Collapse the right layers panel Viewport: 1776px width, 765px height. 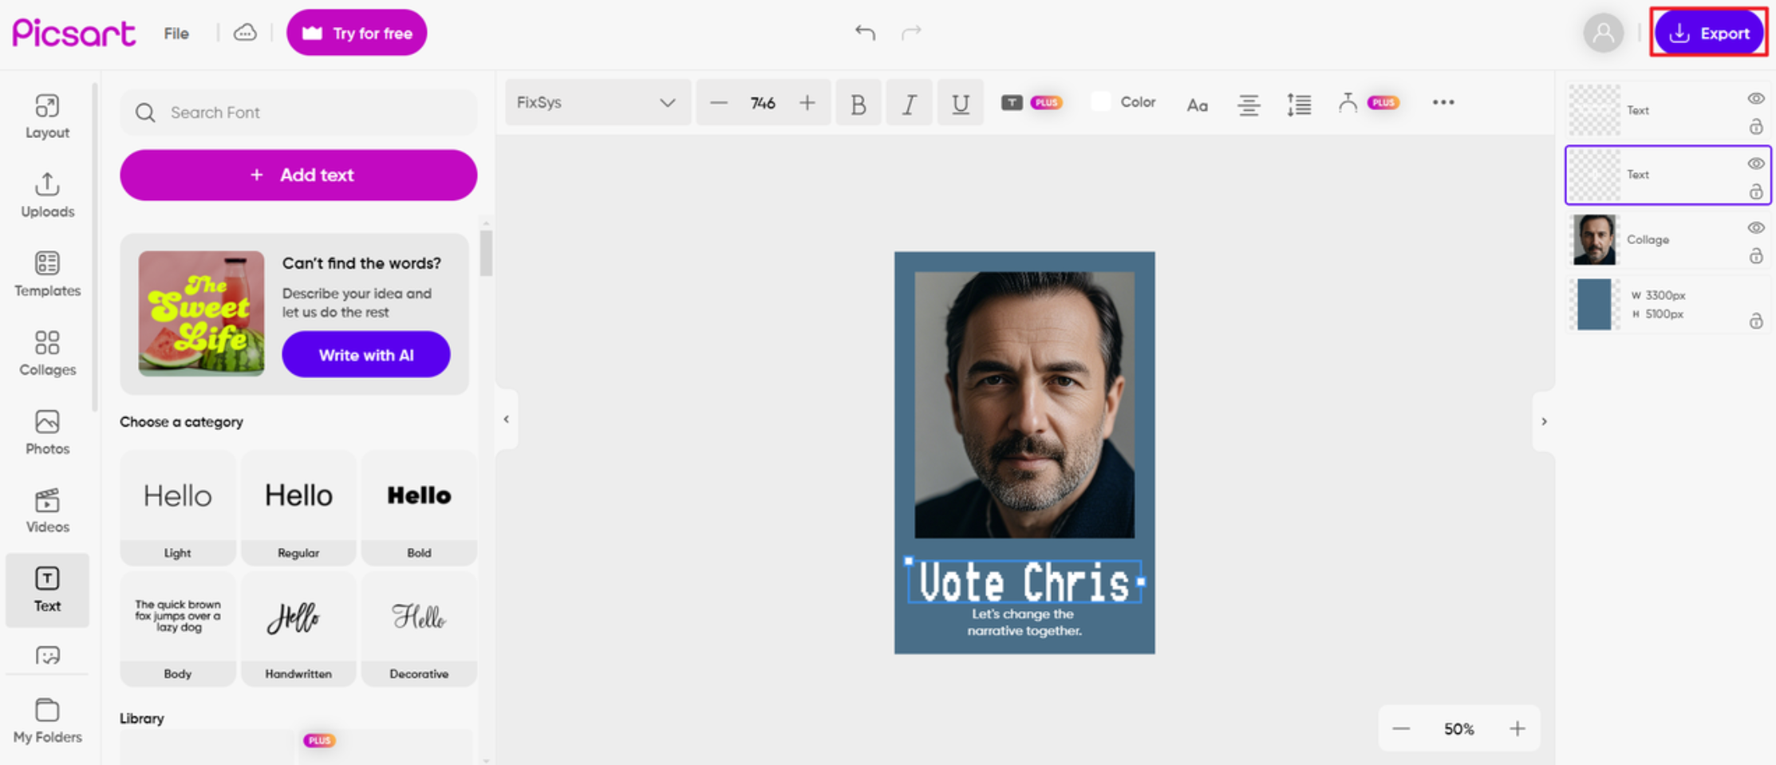(1544, 421)
